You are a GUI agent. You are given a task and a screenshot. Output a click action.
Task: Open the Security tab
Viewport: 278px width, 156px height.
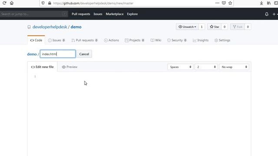[x=177, y=40]
